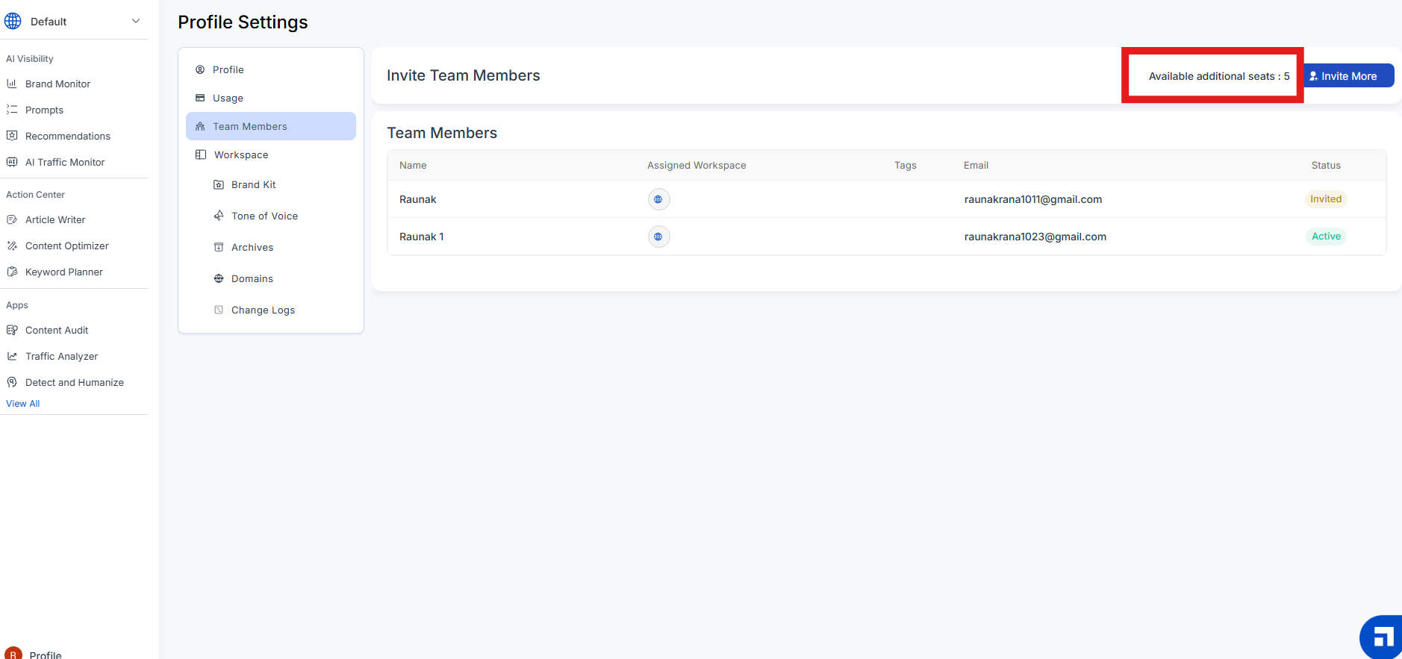
Task: Click the Content Optimizer wand icon
Action: pos(12,246)
